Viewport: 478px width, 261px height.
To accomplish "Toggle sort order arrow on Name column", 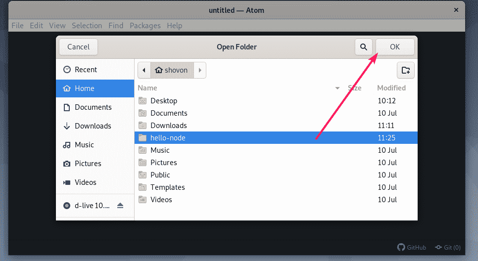I will (337, 88).
